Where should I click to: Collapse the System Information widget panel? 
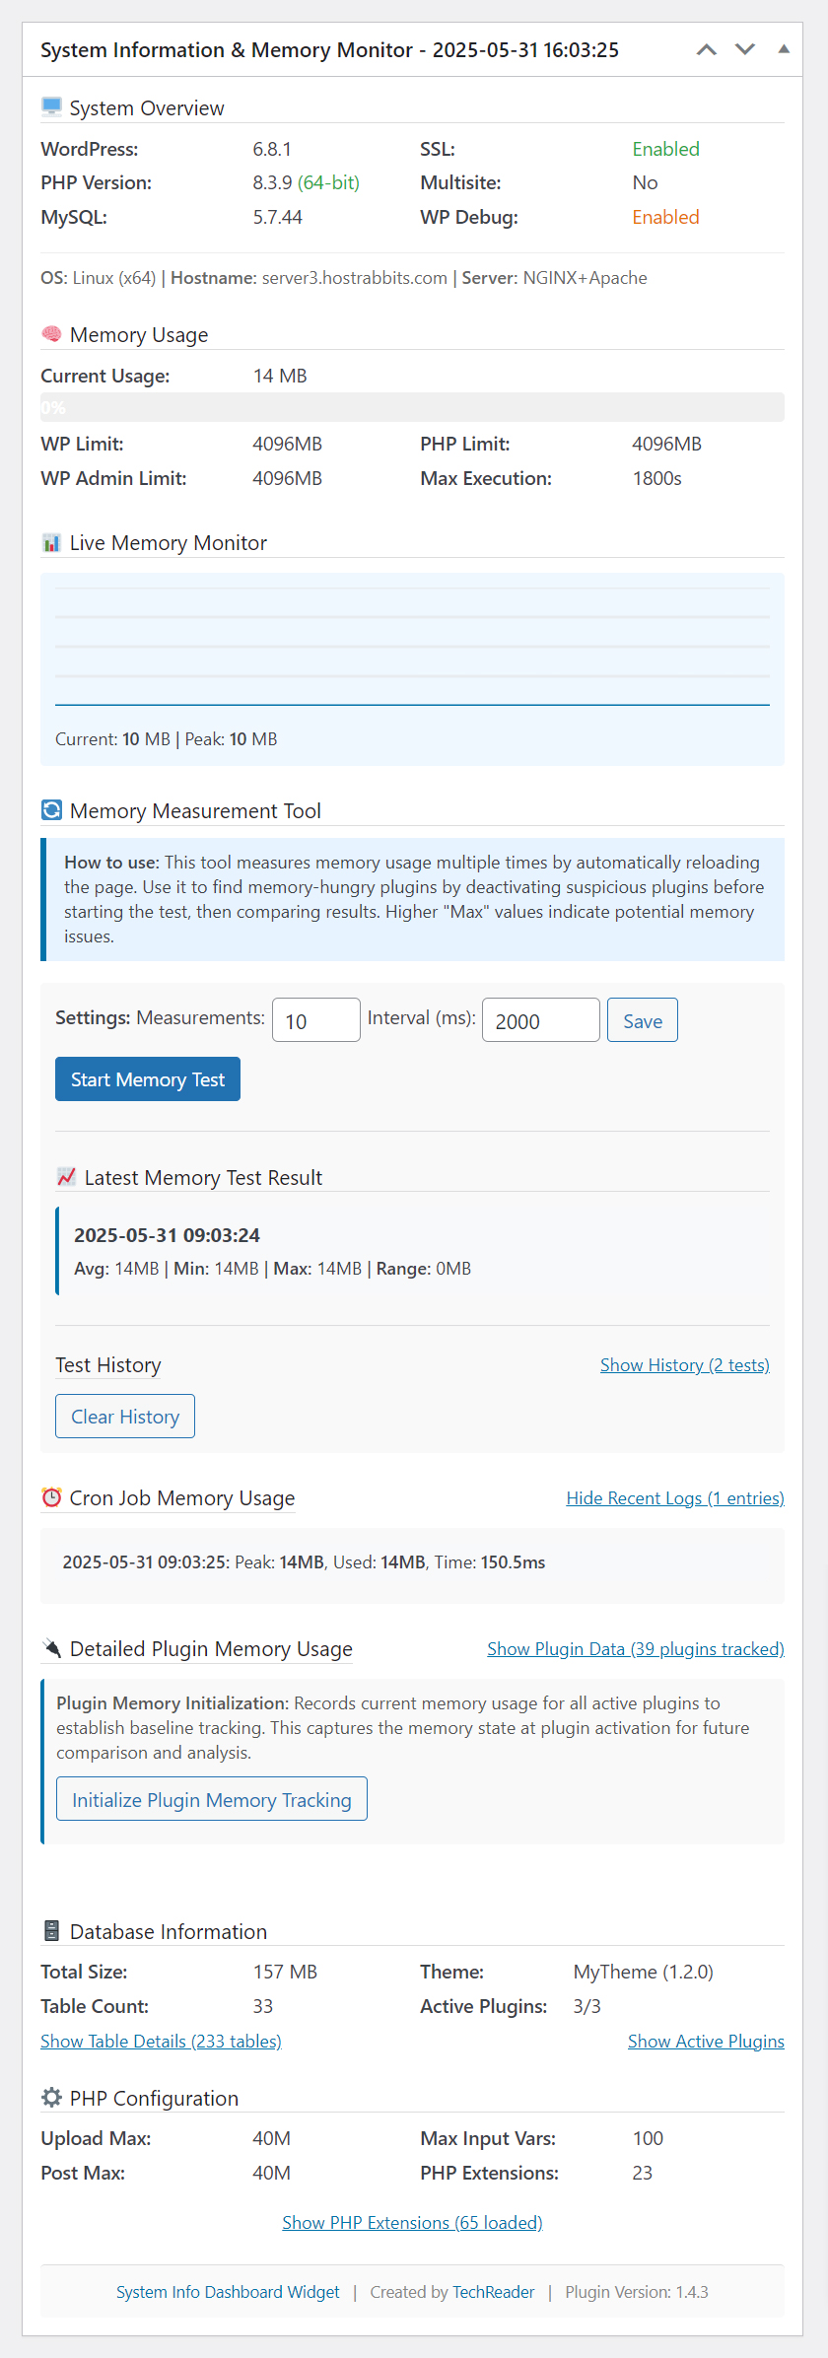(784, 48)
